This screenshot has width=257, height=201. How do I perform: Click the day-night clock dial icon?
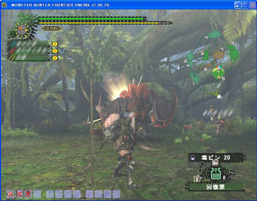click(x=22, y=29)
